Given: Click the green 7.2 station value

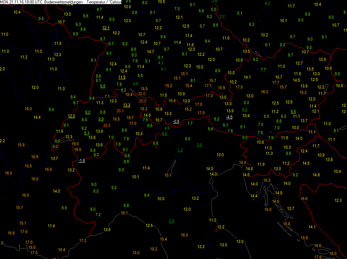Looking at the screenshot, I should (98, 215).
